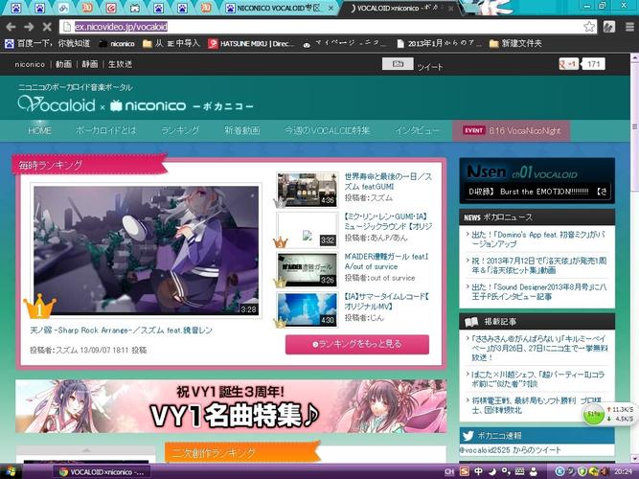
Task: Open the 今週のVOCALOID特集 navigation item
Action: click(x=328, y=130)
